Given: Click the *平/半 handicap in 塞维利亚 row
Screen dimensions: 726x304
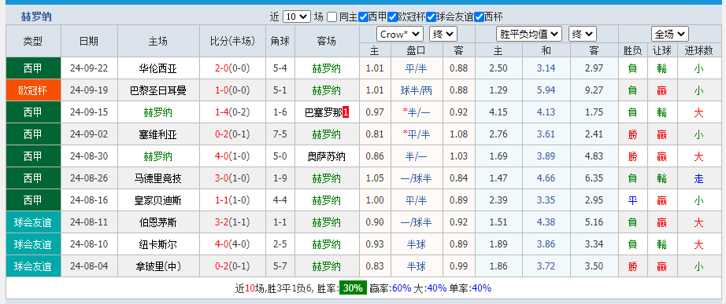Looking at the screenshot, I should [x=417, y=134].
